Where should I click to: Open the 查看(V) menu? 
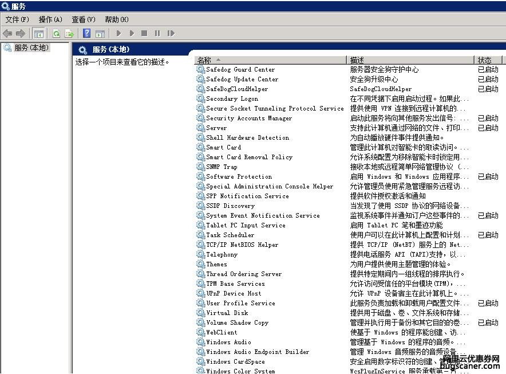pos(84,19)
